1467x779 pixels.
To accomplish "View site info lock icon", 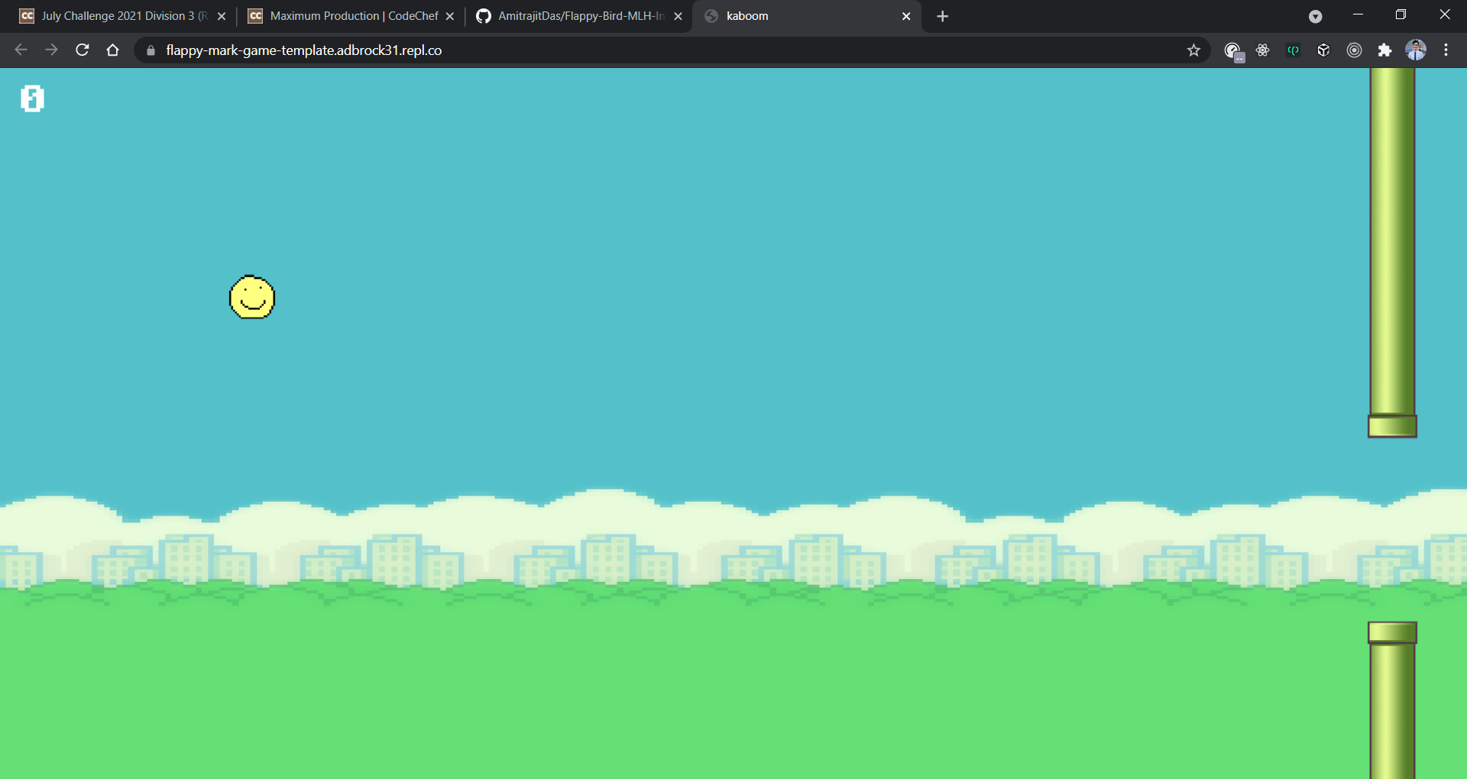I will [x=151, y=50].
